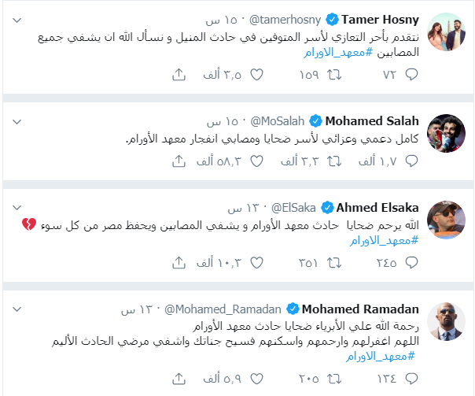Reply to Tamer Hosny's tweet

[x=411, y=75]
